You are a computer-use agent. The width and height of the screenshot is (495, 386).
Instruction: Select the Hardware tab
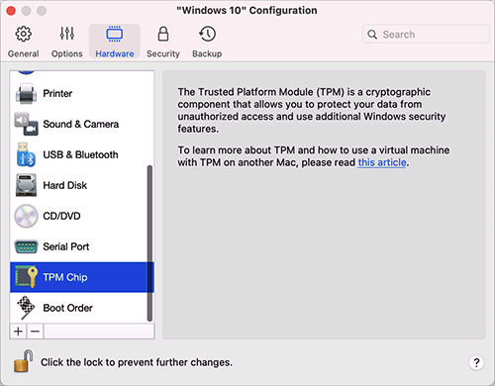115,42
